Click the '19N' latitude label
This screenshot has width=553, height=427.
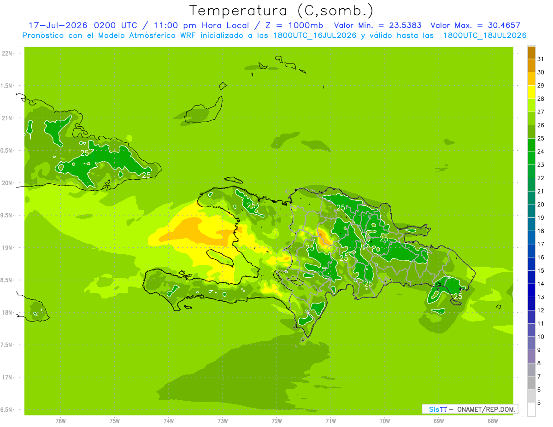(7, 247)
